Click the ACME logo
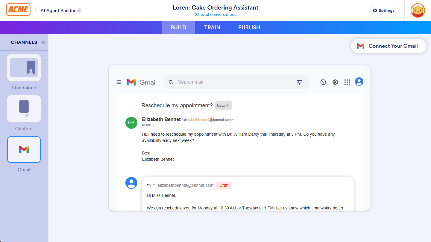Viewport: 431px width, 242px height. 18,10
